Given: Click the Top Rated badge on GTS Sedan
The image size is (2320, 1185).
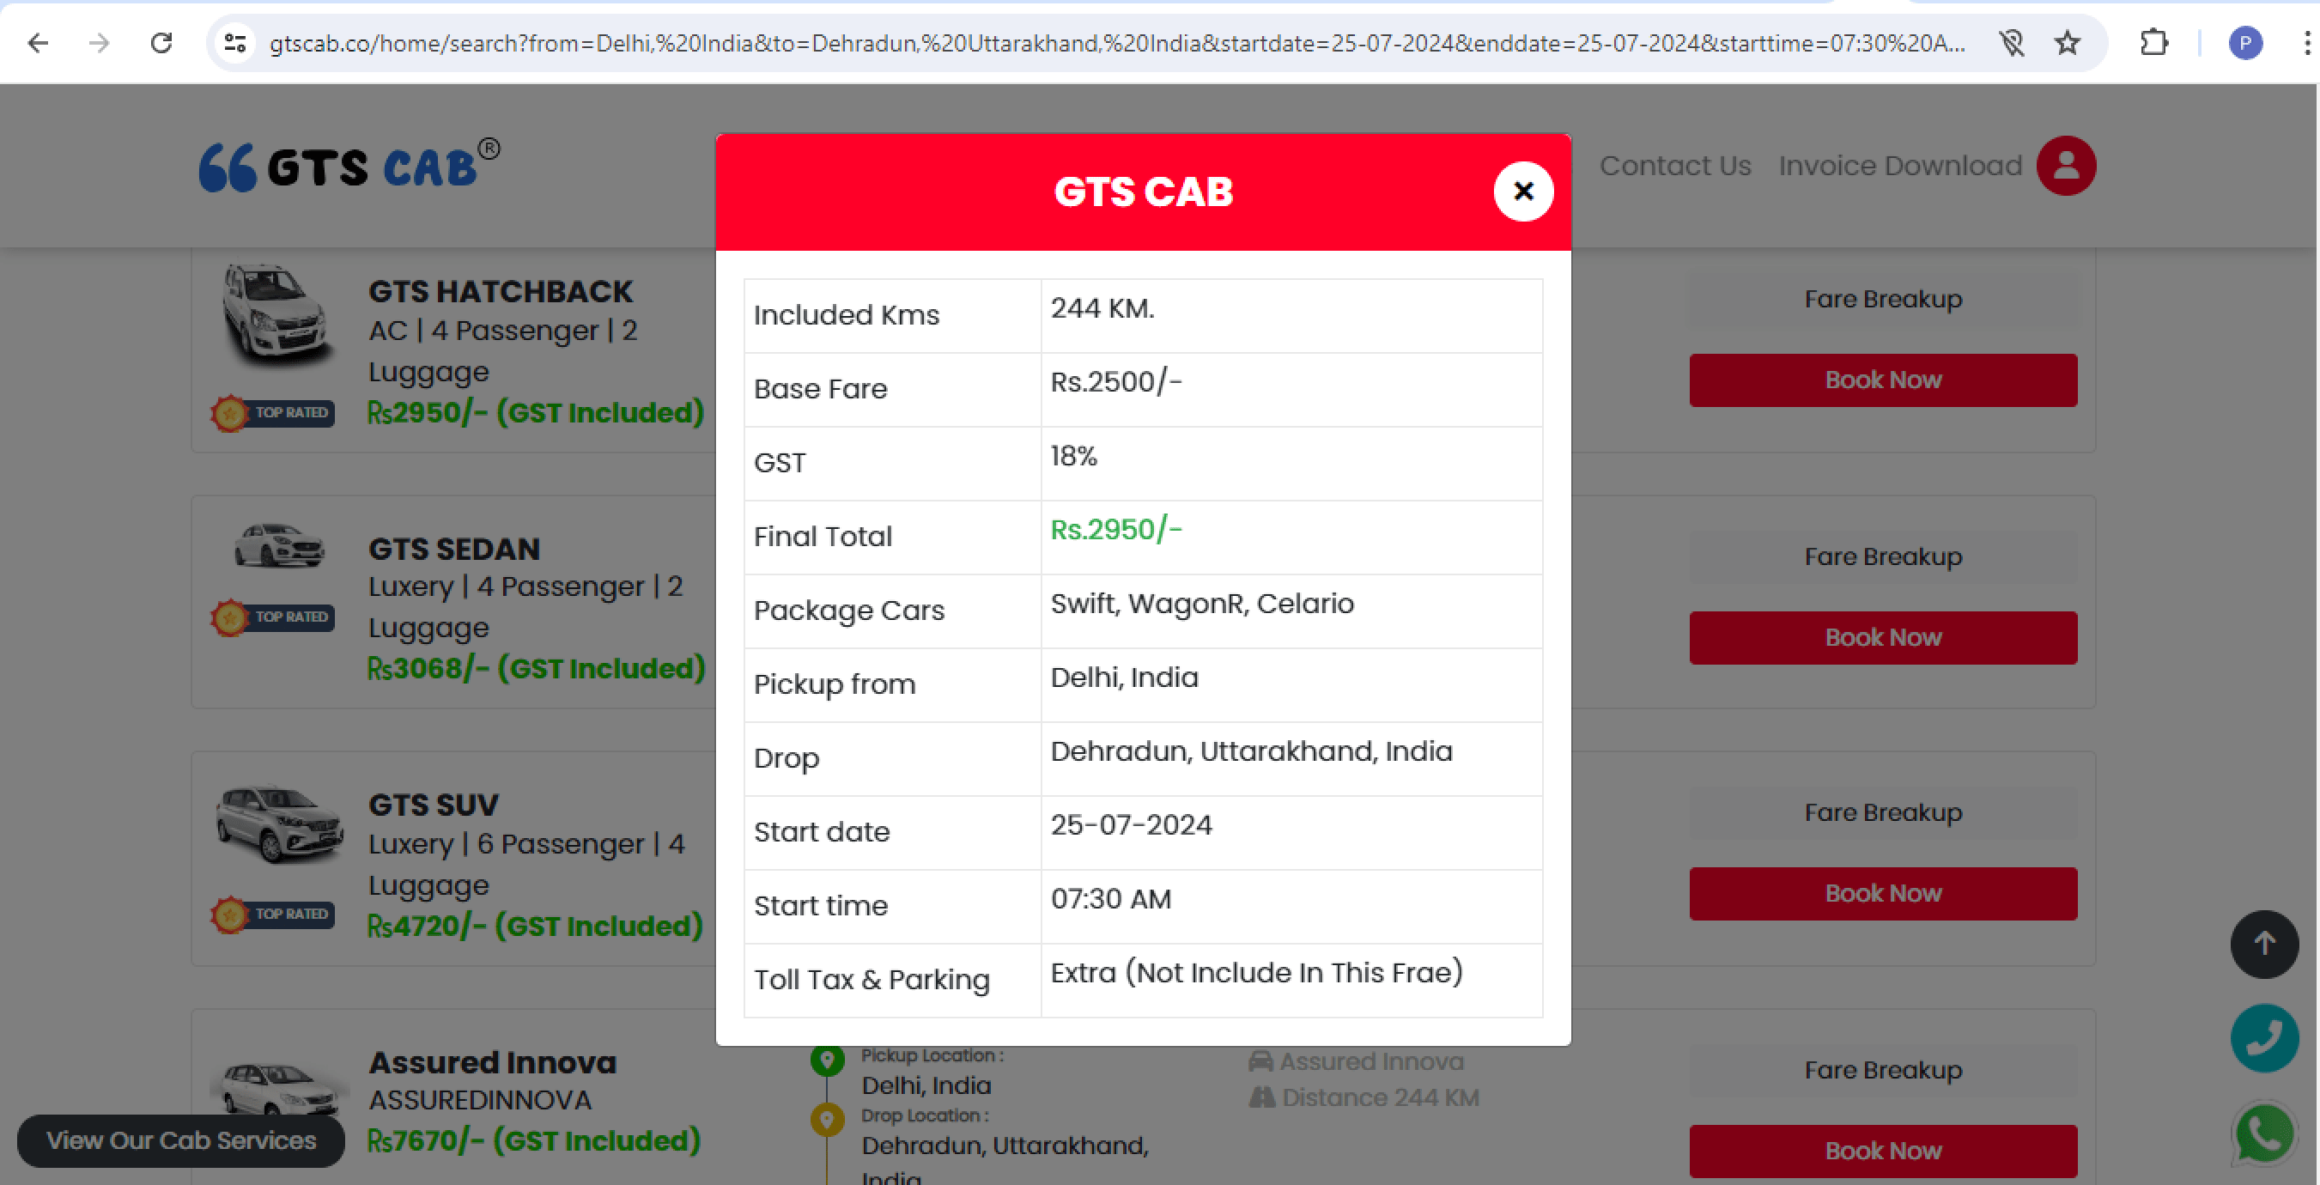Looking at the screenshot, I should click(273, 617).
